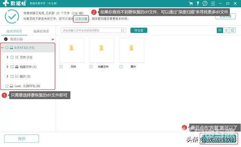This screenshot has width=241, height=147.
Task: Click the search magnifier icon
Action: [123, 30]
